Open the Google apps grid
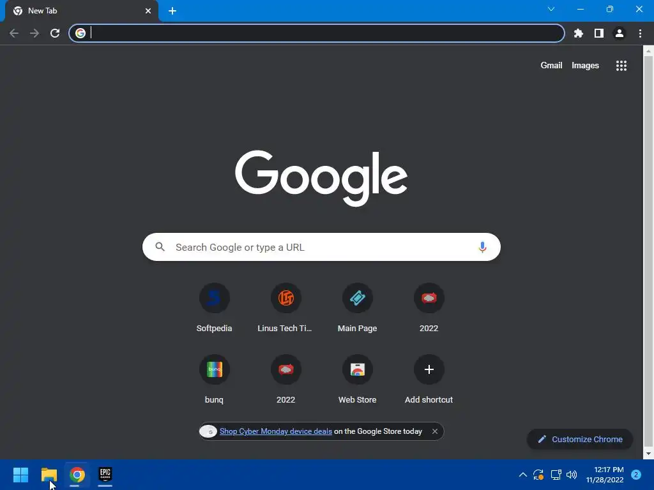This screenshot has width=654, height=490. (621, 66)
